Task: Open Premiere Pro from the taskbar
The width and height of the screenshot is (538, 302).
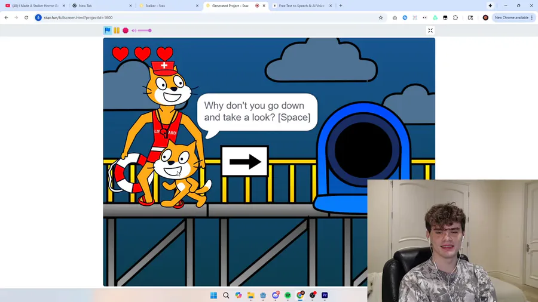Action: (x=325, y=295)
